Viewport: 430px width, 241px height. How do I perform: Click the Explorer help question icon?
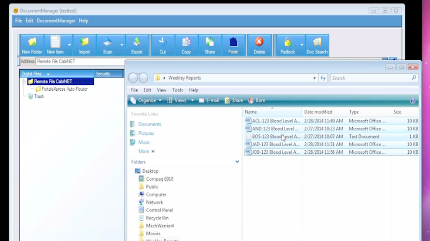(x=413, y=101)
